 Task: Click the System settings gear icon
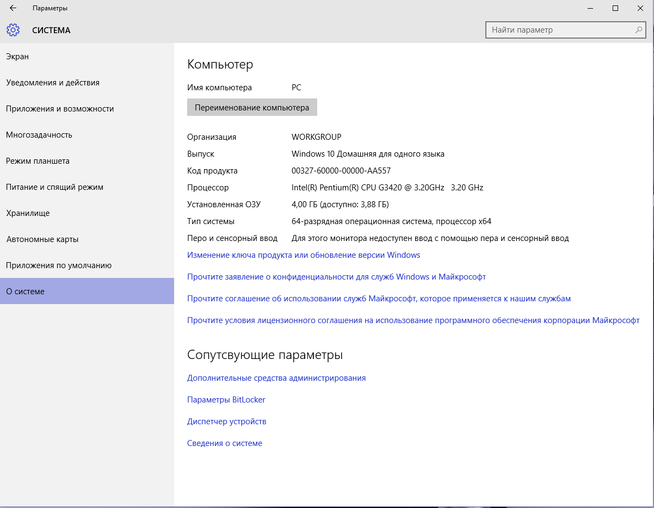point(13,30)
